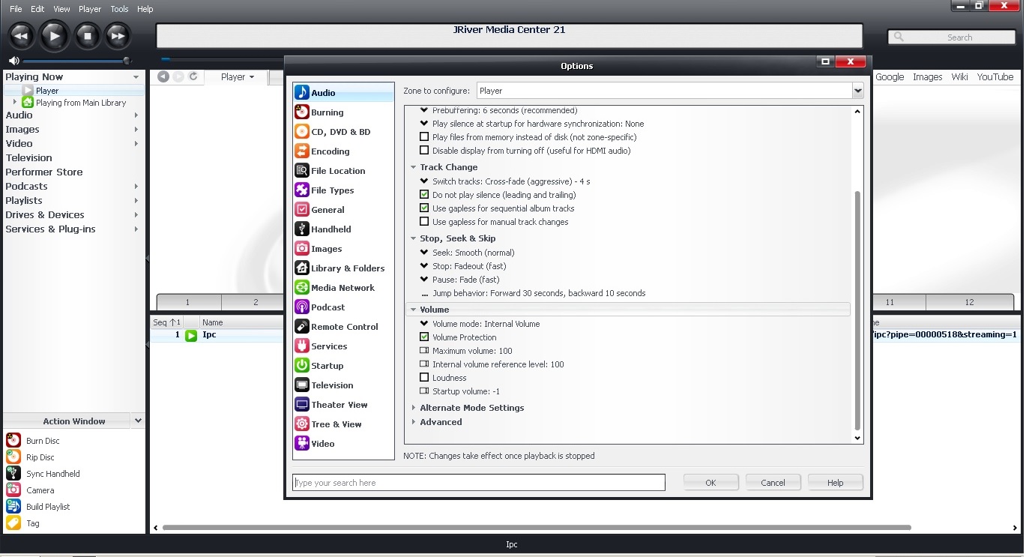The height and width of the screenshot is (557, 1026).
Task: Open the YouTube link in main window
Action: (995, 76)
